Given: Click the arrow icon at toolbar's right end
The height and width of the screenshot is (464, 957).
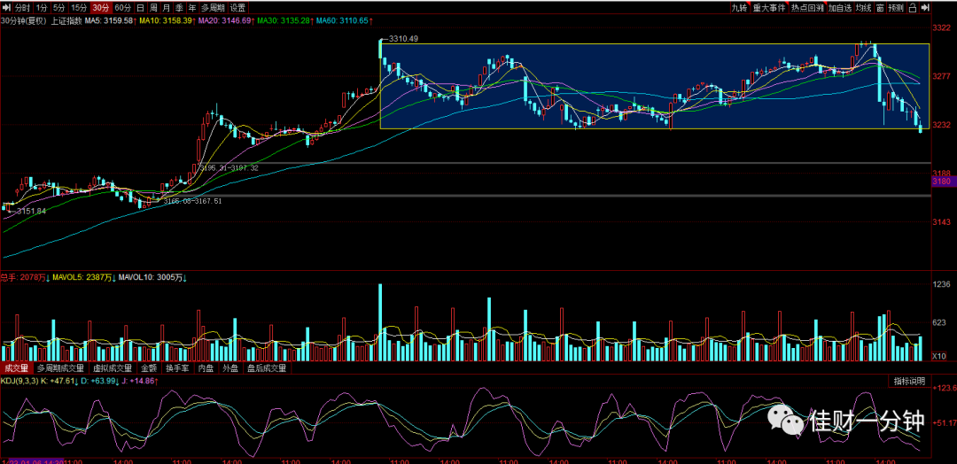Looking at the screenshot, I should click(925, 8).
